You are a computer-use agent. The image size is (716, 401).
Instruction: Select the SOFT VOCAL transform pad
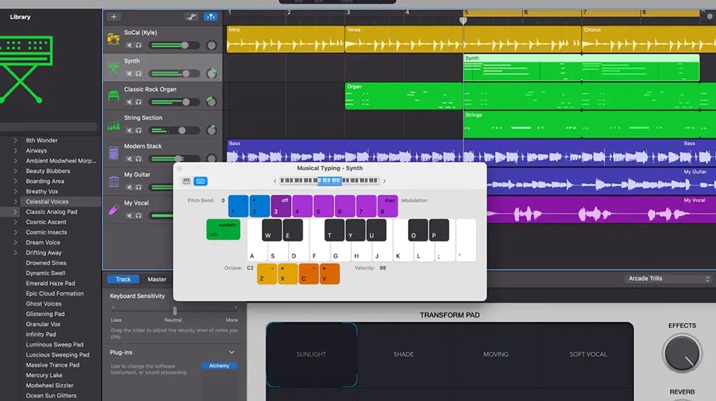(x=588, y=355)
